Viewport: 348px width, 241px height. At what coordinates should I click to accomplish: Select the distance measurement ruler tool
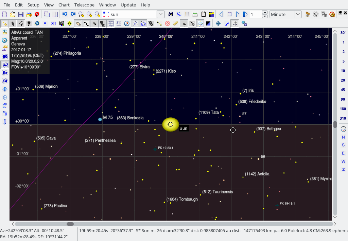click(x=176, y=23)
